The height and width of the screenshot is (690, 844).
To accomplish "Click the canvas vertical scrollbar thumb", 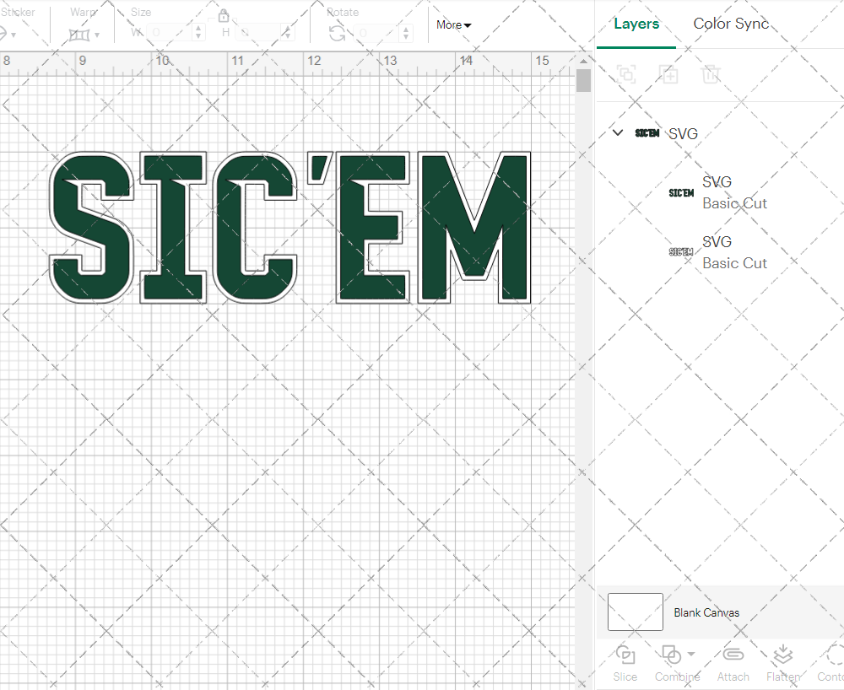I will 583,81.
